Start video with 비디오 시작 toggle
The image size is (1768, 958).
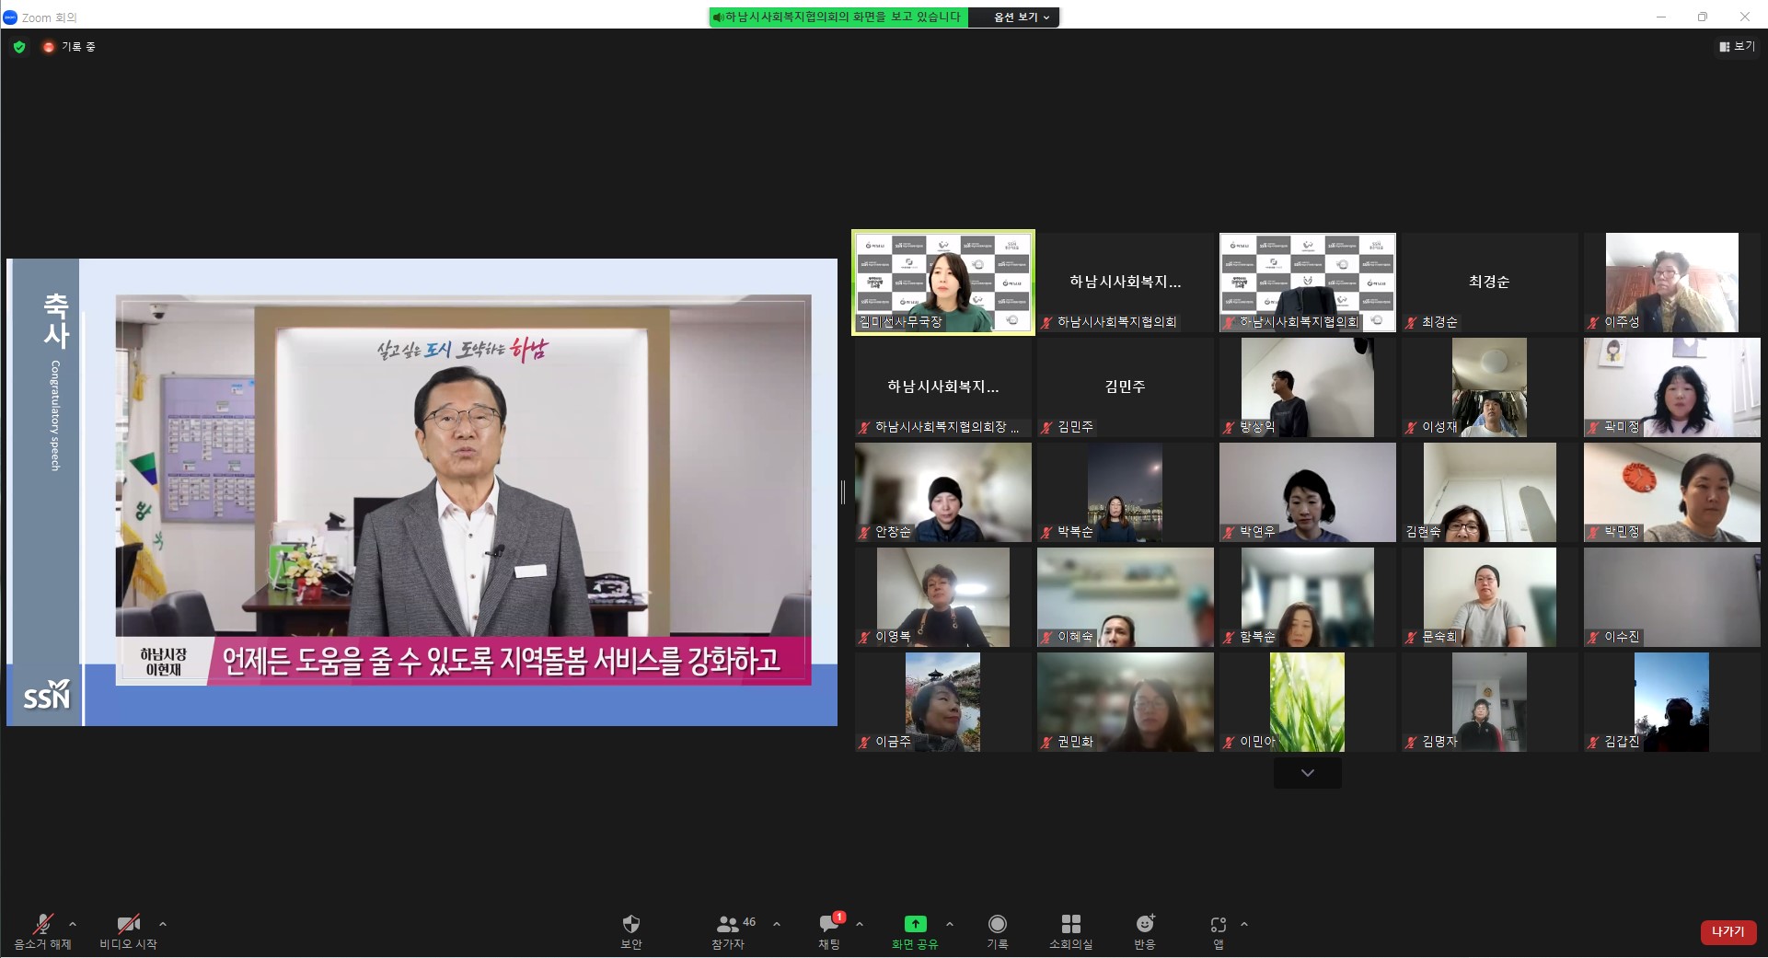(x=128, y=925)
